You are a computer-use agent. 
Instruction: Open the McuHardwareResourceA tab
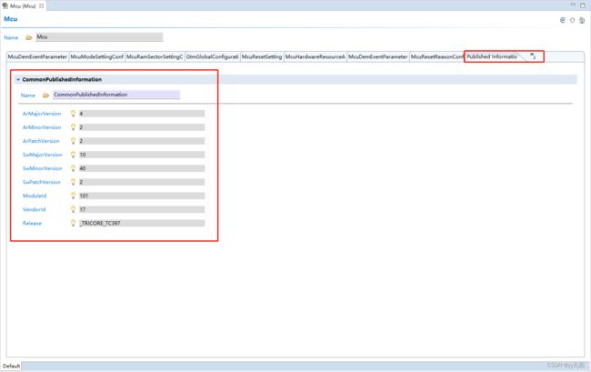(315, 56)
